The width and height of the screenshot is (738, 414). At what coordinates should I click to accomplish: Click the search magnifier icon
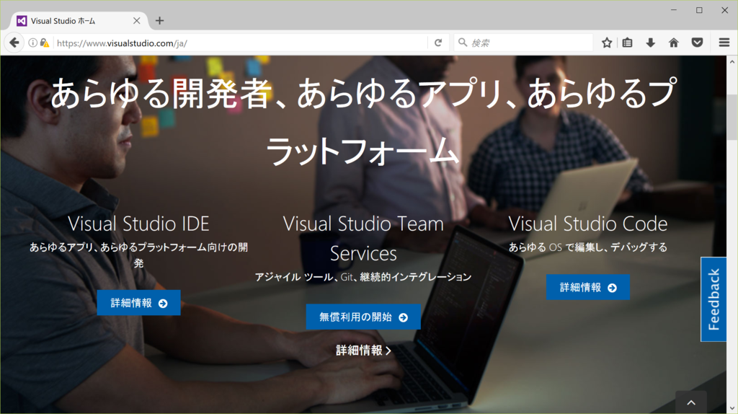[x=463, y=43]
